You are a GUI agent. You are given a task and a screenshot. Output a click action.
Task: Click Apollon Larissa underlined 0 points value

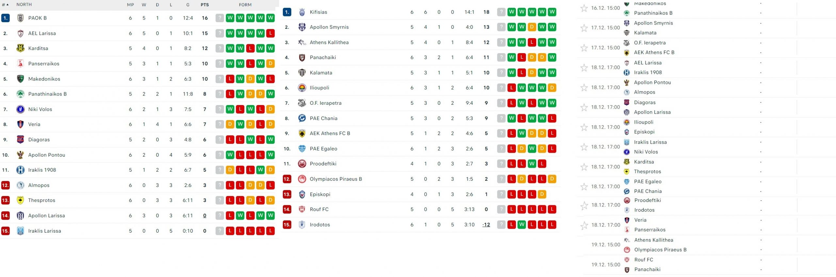tap(205, 216)
